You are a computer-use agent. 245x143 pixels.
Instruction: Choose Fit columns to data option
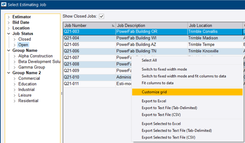[x=157, y=83]
